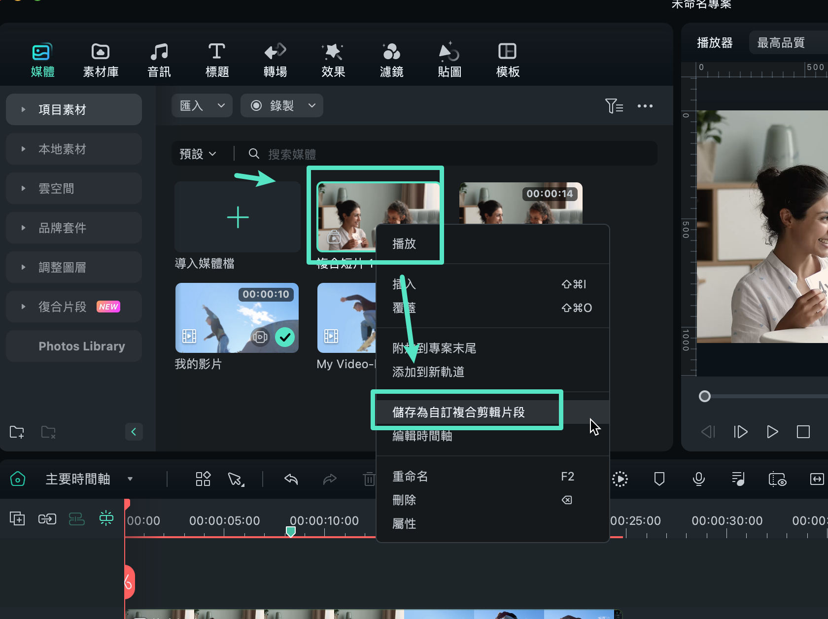Choose 插入 from the context menu
Screen dimensions: 828x619
pyautogui.click(x=493, y=284)
